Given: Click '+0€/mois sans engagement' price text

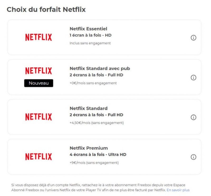Looking at the screenshot, I should (x=93, y=83).
